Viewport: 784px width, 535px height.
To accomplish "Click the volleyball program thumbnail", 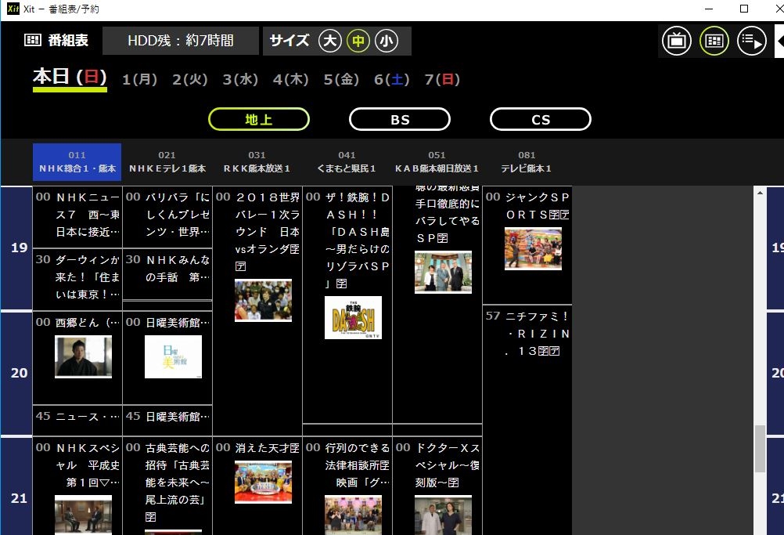I will pyautogui.click(x=263, y=300).
